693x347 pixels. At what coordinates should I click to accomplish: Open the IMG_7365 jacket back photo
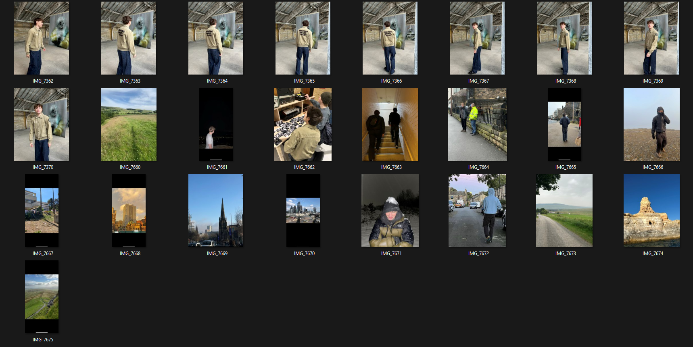pyautogui.click(x=303, y=38)
